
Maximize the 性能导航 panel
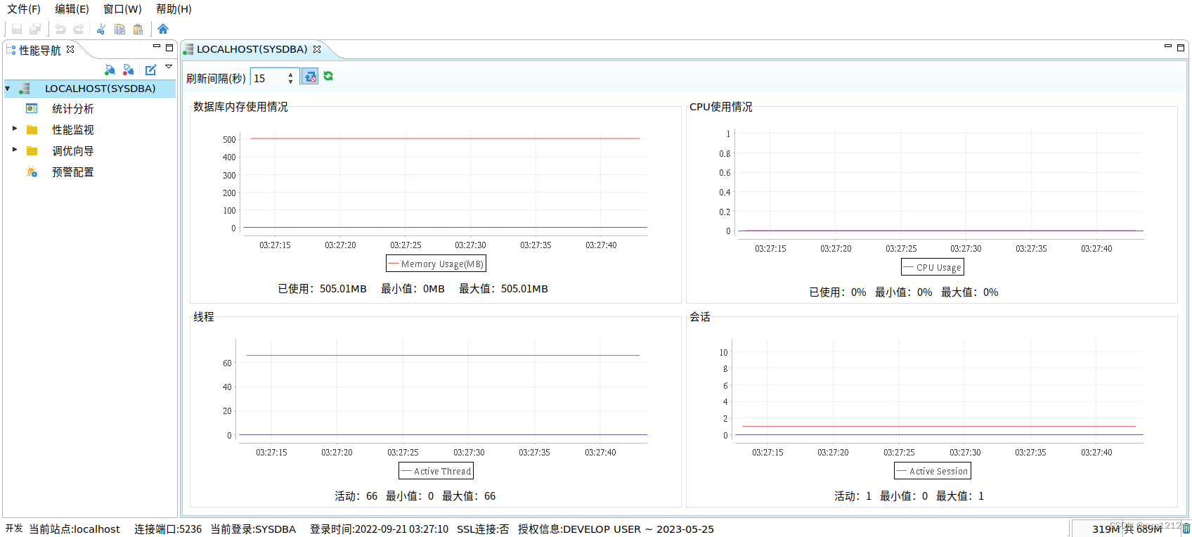coord(169,48)
